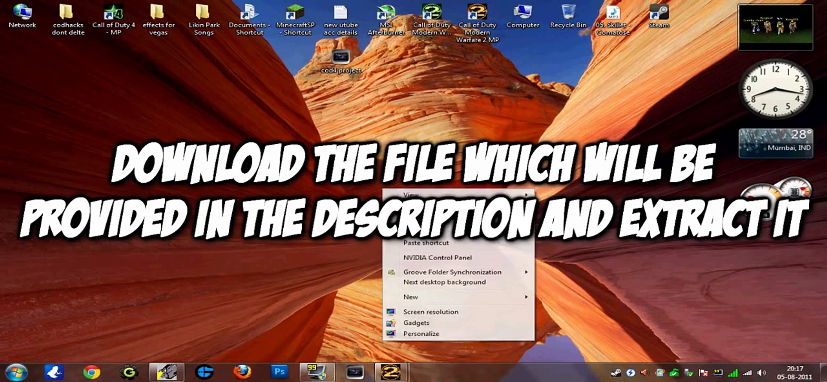Click Next desktop background option
827x382 pixels.
pyautogui.click(x=444, y=282)
